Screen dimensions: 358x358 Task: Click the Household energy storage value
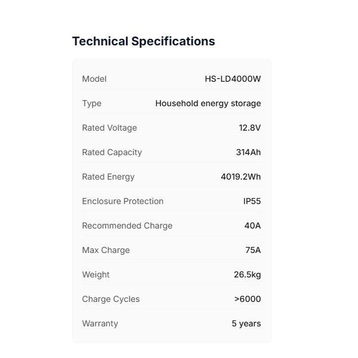(208, 103)
